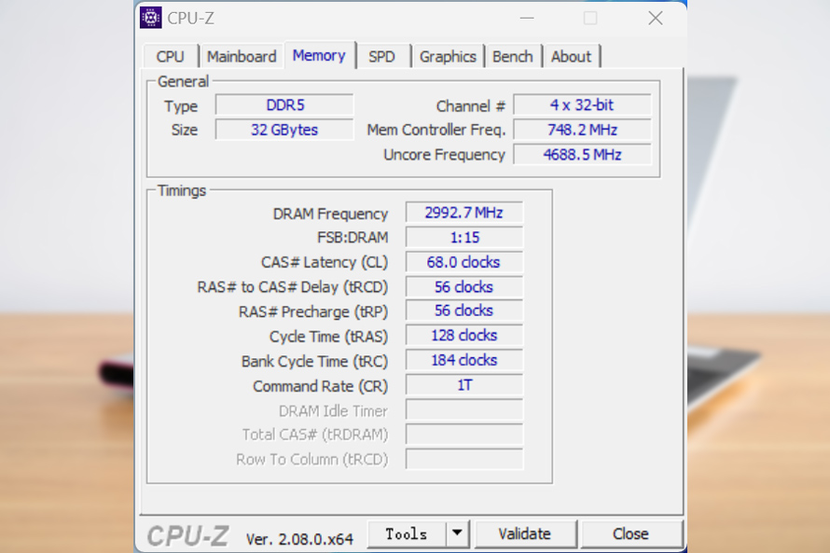The height and width of the screenshot is (553, 830).
Task: Click the memory Type field showing DDR5
Action: point(284,104)
